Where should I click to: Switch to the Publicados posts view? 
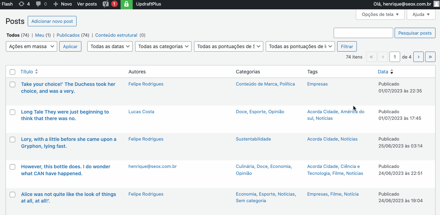point(68,35)
